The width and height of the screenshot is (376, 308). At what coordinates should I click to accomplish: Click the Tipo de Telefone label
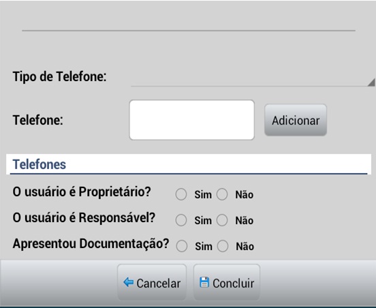pos(59,77)
